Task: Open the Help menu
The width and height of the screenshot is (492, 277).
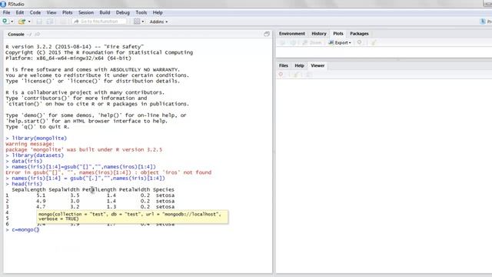Action: coord(158,12)
